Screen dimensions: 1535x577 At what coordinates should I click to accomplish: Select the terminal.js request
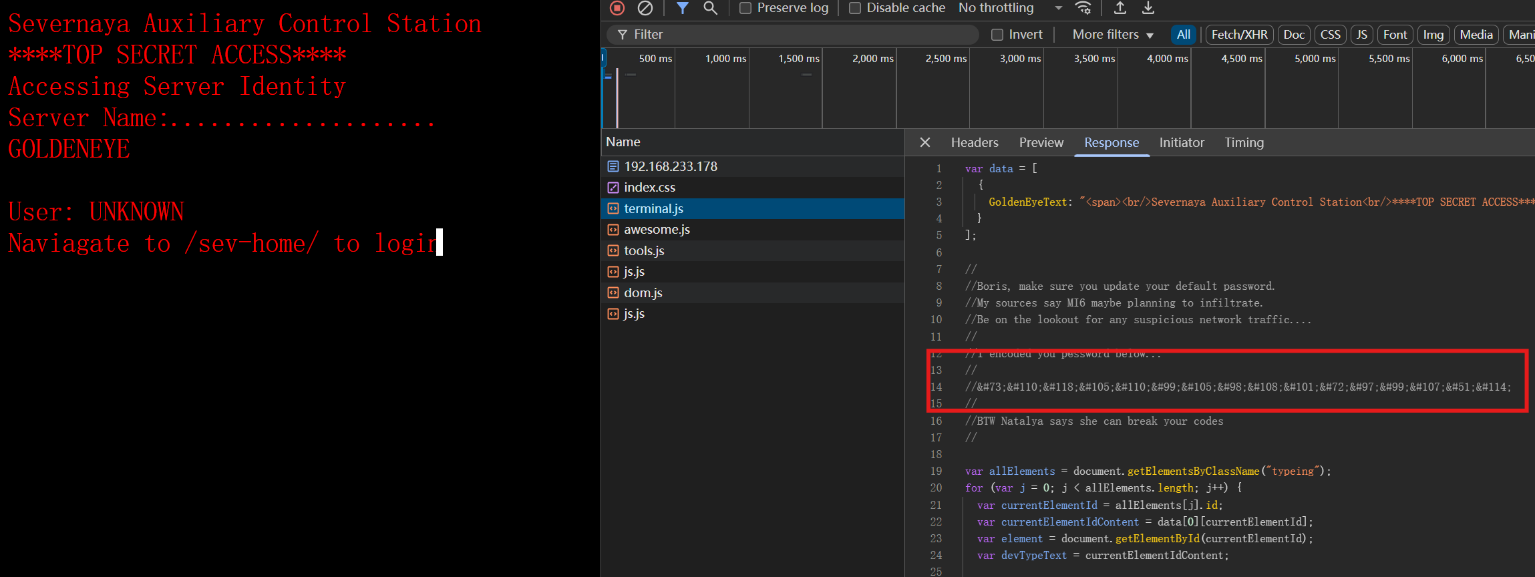coord(753,208)
